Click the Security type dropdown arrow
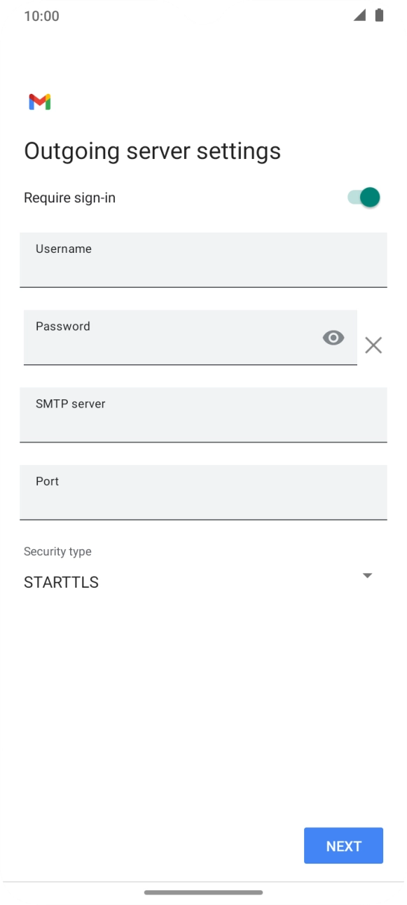Screen dimensions: 407x905 [367, 575]
